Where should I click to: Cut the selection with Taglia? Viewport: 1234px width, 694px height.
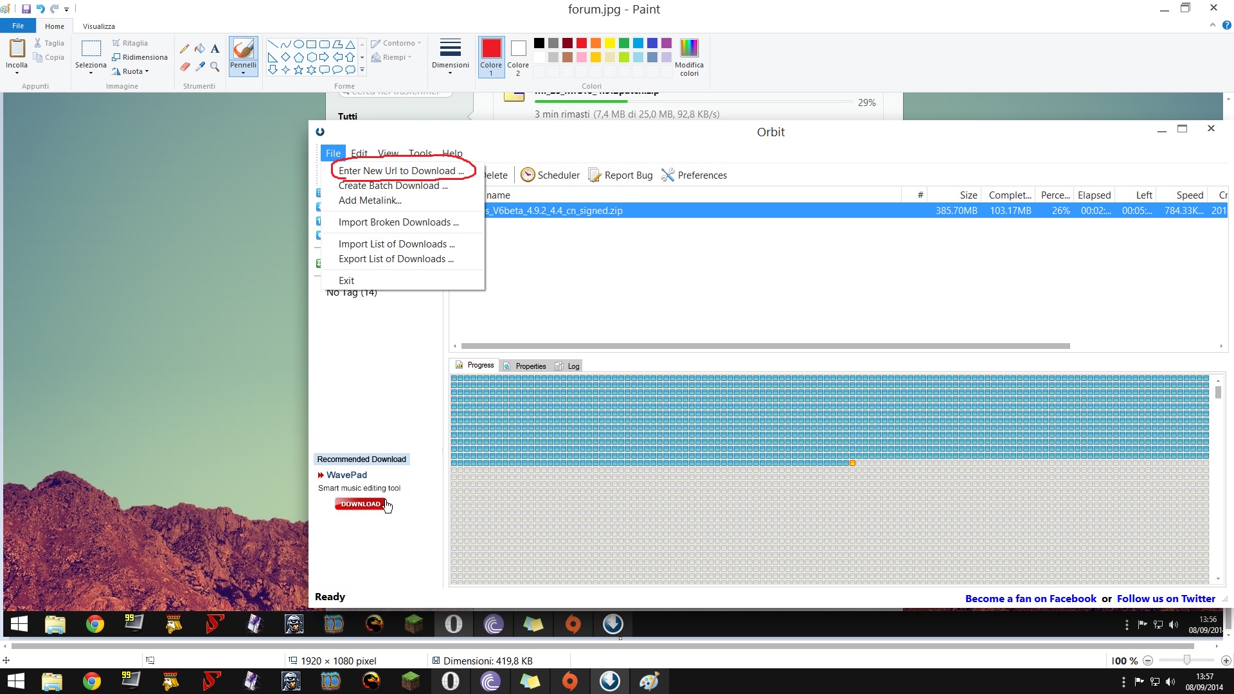49,43
